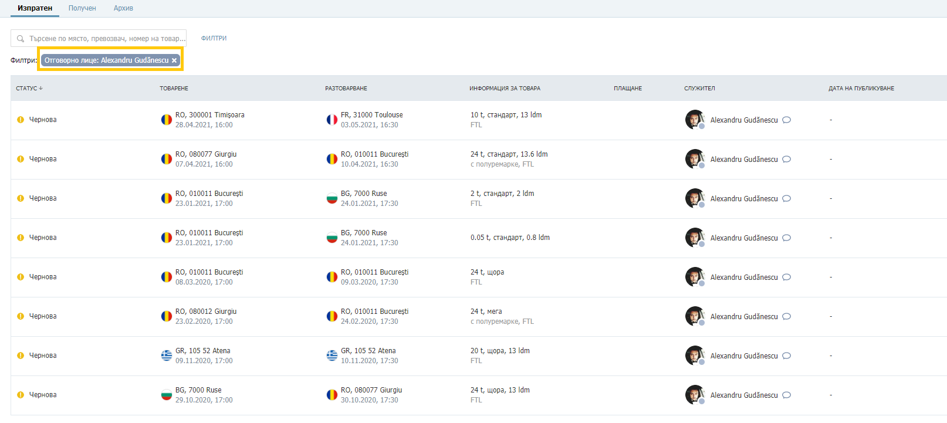947x423 pixels.
Task: Click Greek flag in the loading column
Action: pos(167,356)
